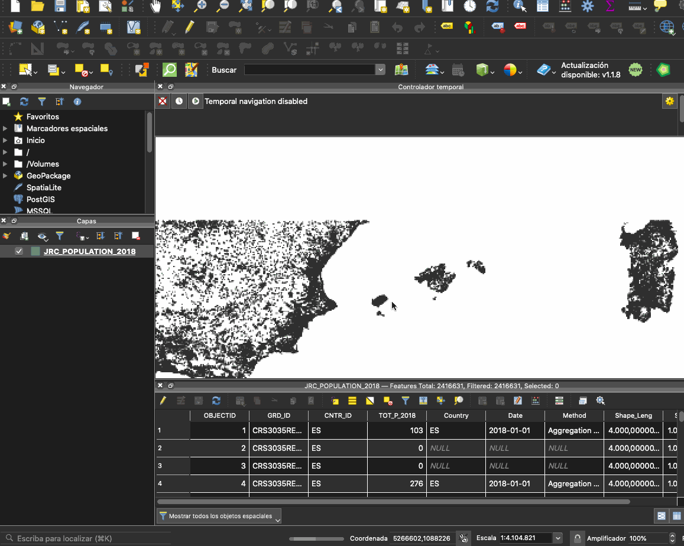Activate the Identify Features tool

[520, 6]
